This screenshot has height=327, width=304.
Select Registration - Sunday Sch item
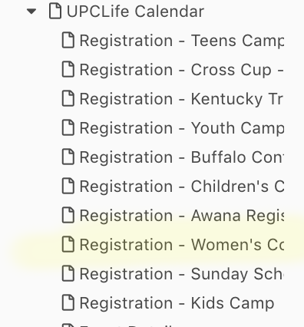[181, 274]
